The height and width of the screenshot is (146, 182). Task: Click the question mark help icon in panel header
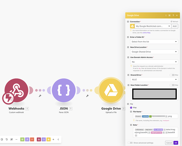pyautogui.click(x=173, y=16)
